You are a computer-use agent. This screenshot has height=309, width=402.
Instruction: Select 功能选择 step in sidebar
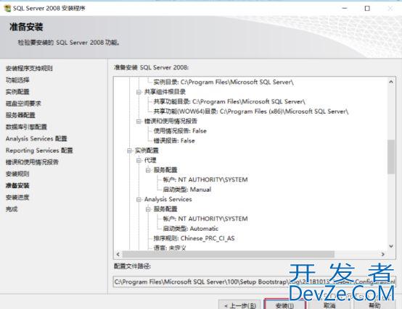pos(17,80)
